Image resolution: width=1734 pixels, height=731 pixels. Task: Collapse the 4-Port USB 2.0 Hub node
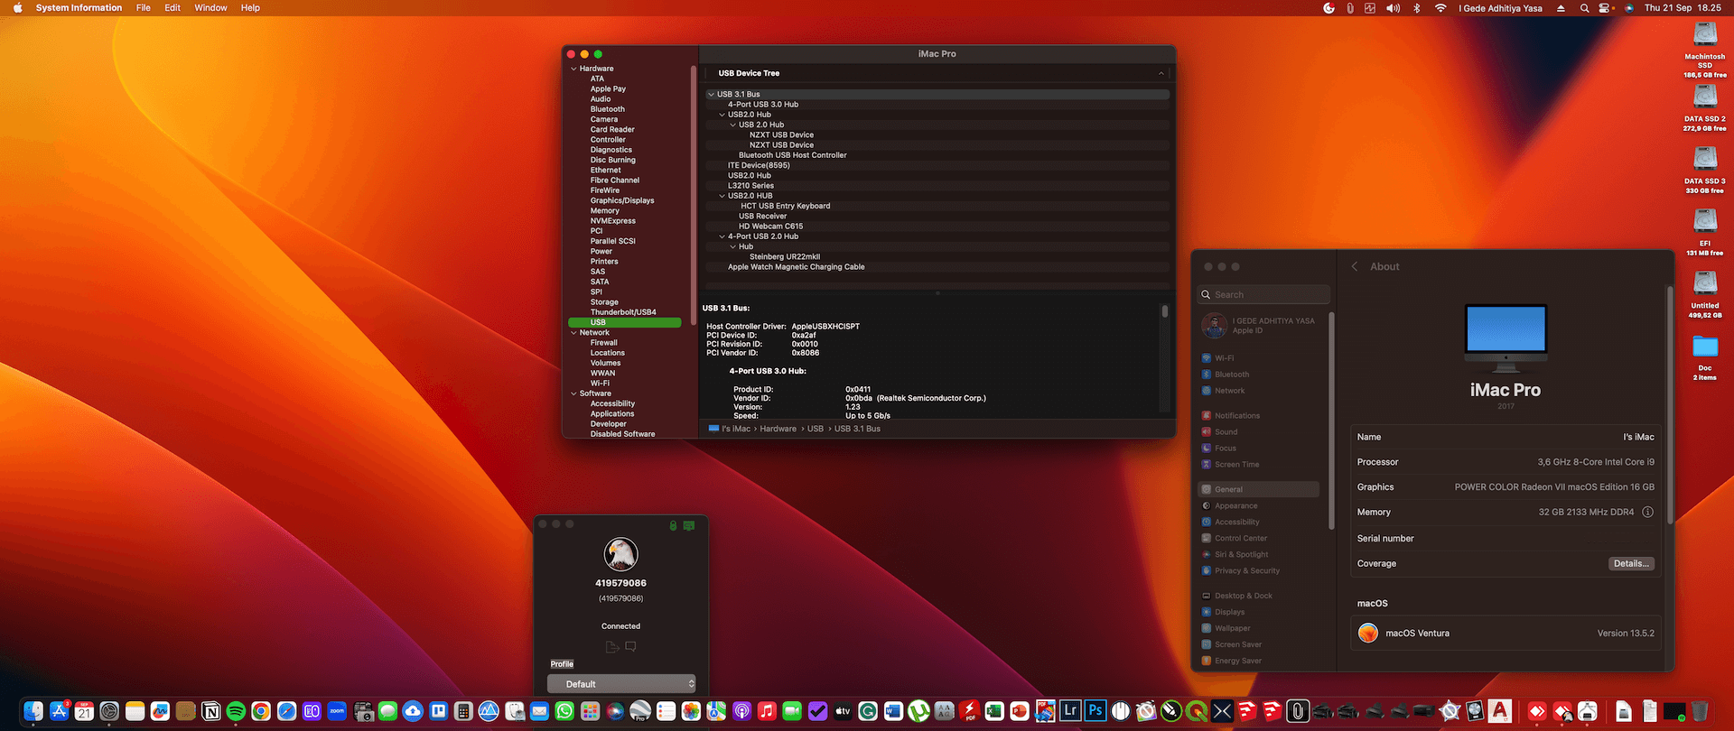pyautogui.click(x=722, y=236)
